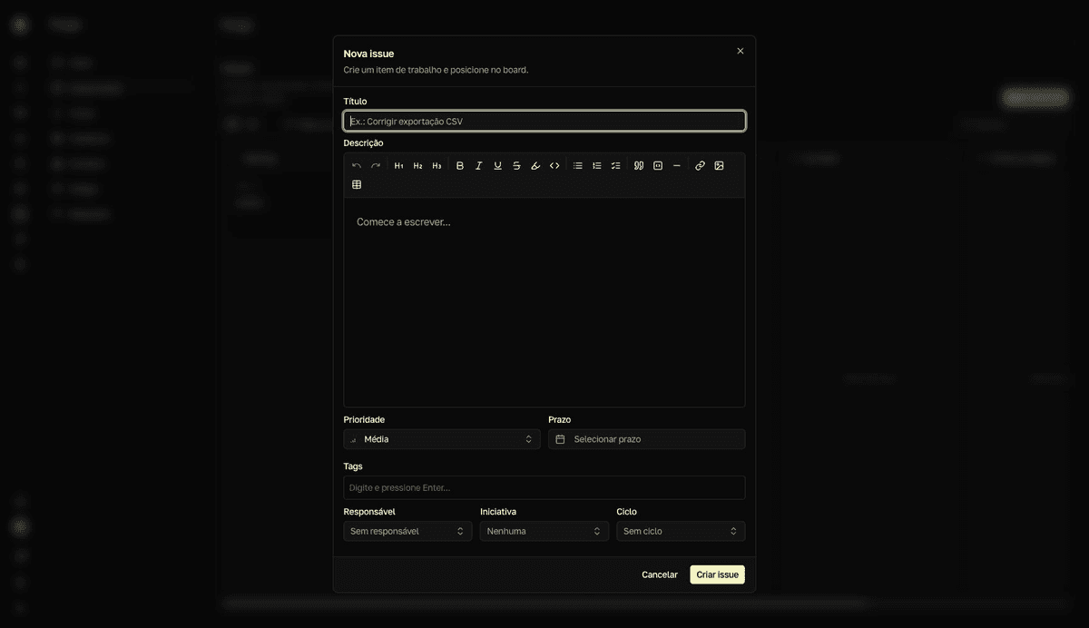Open the Prazo date picker
Image resolution: width=1089 pixels, height=628 pixels.
647,439
